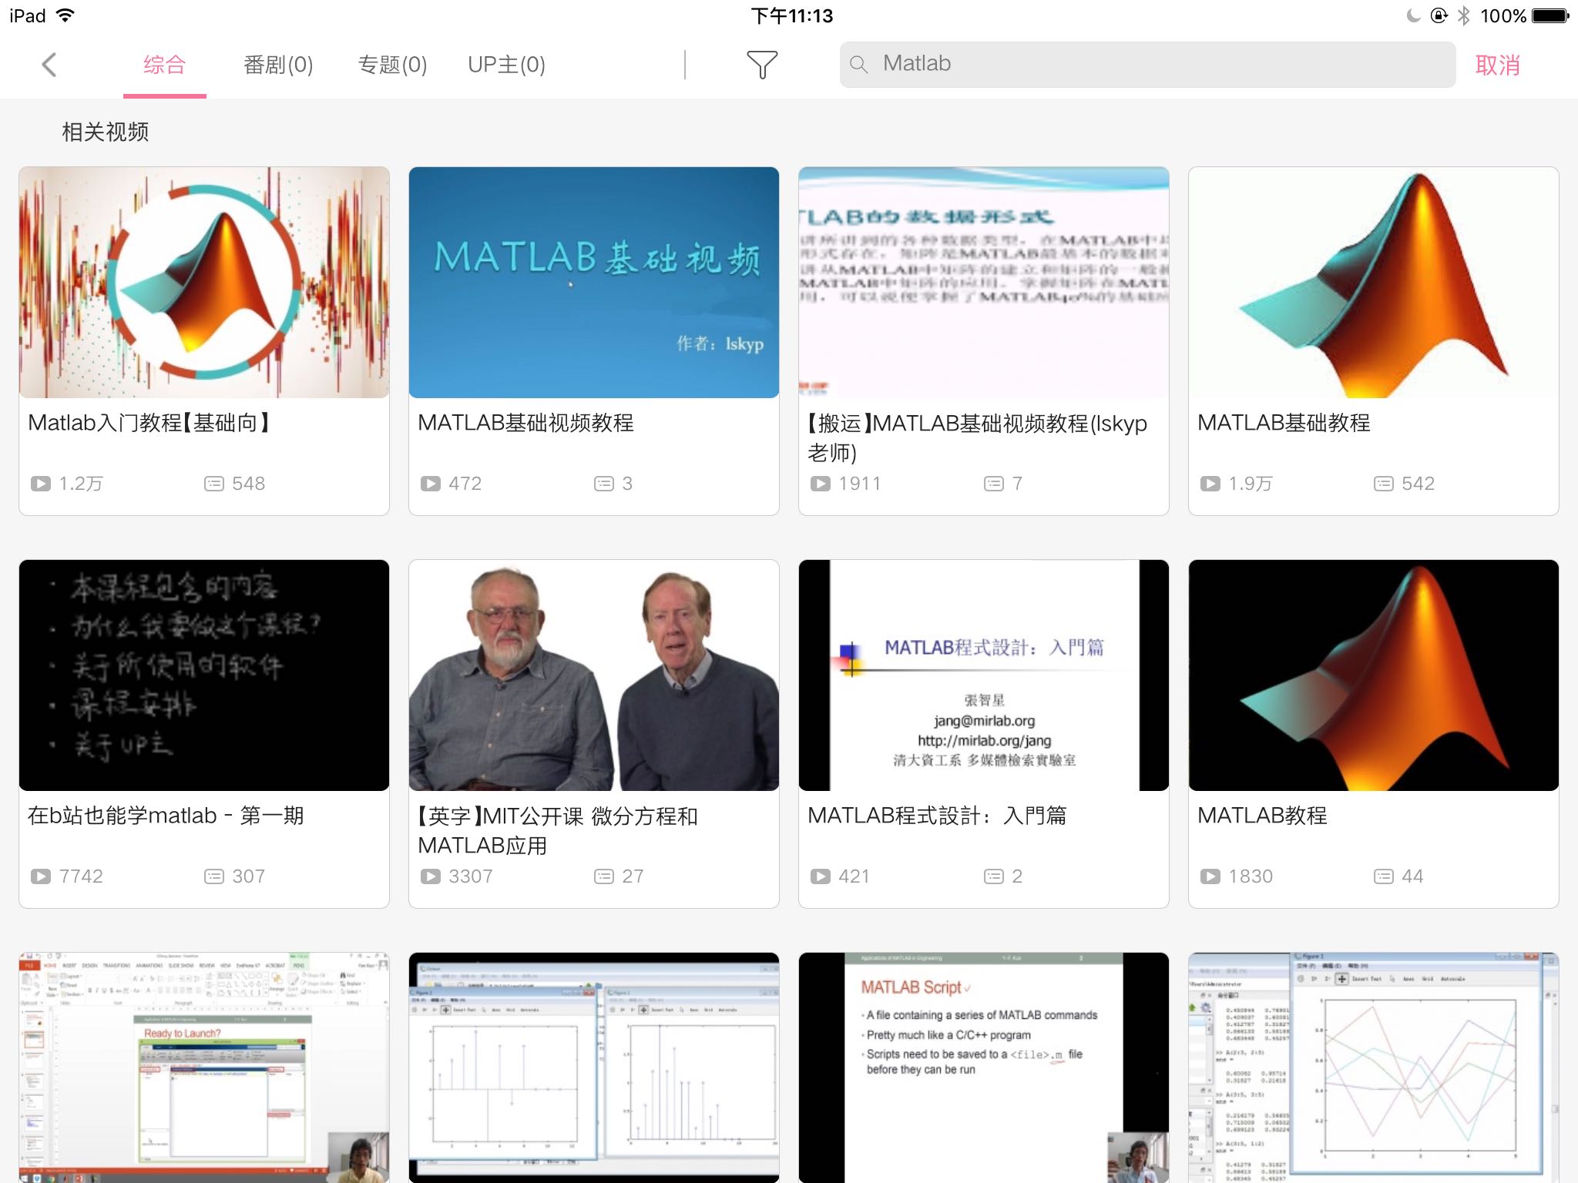Tap comment icon on 在b站也能学matlab card

click(x=213, y=876)
